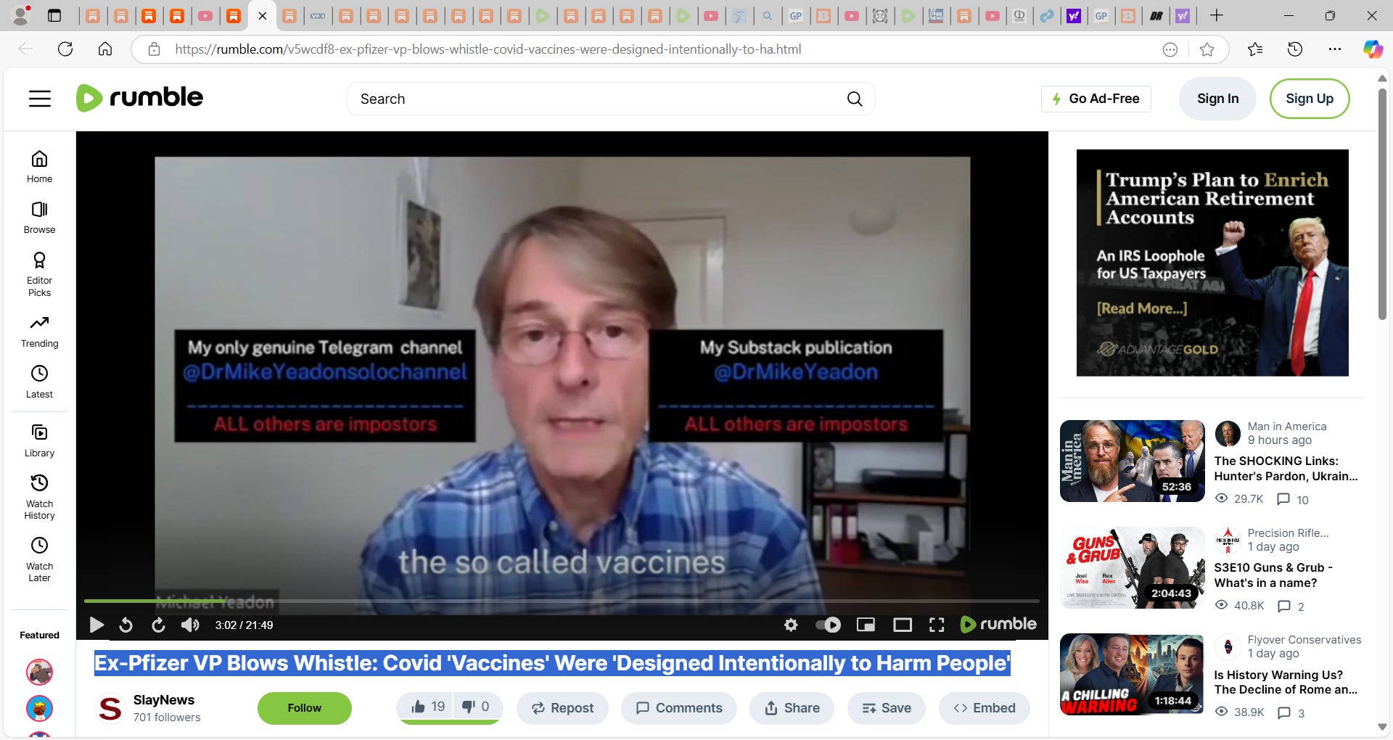Open the Guns & Grub video thumbnail
Image resolution: width=1393 pixels, height=740 pixels.
click(x=1132, y=568)
